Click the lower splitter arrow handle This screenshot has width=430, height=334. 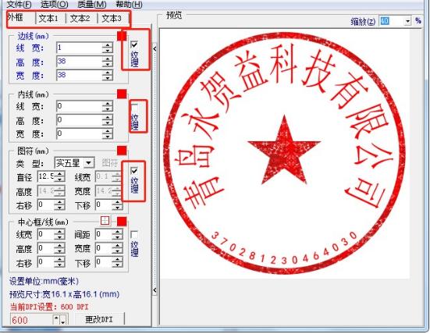tap(155, 290)
